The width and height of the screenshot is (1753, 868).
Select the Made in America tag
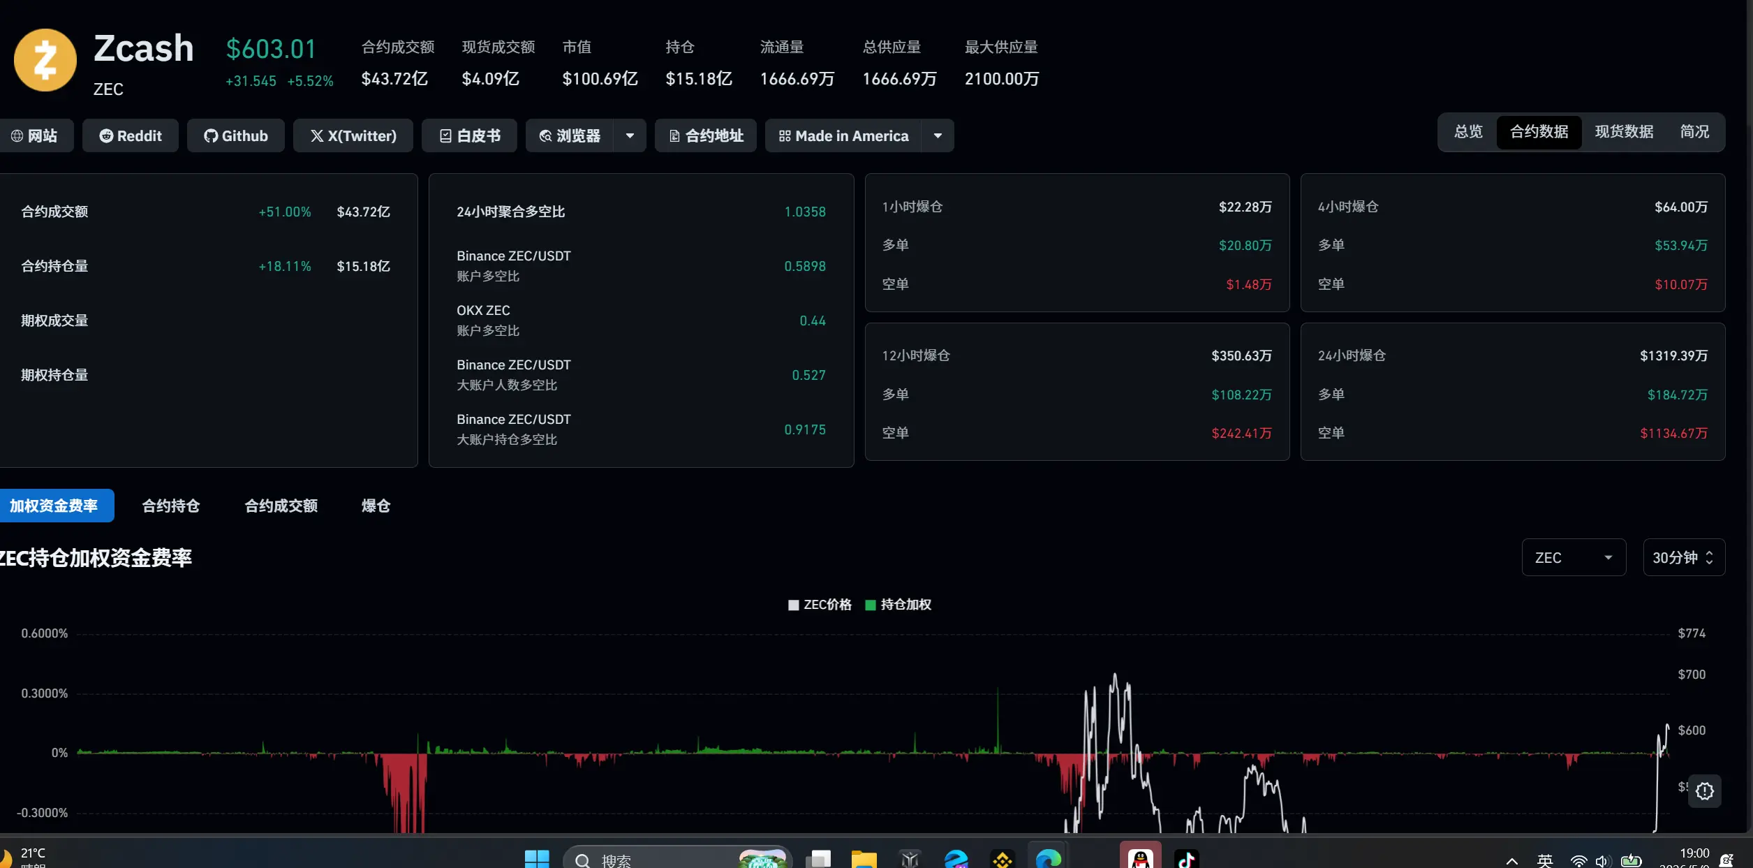843,135
